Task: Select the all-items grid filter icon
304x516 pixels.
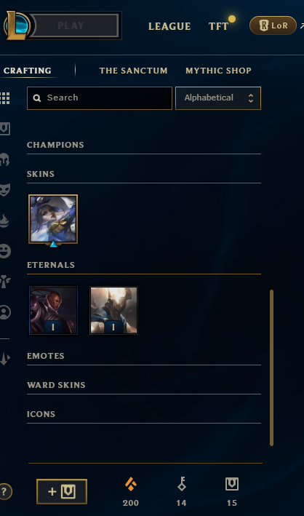Action: (4, 98)
